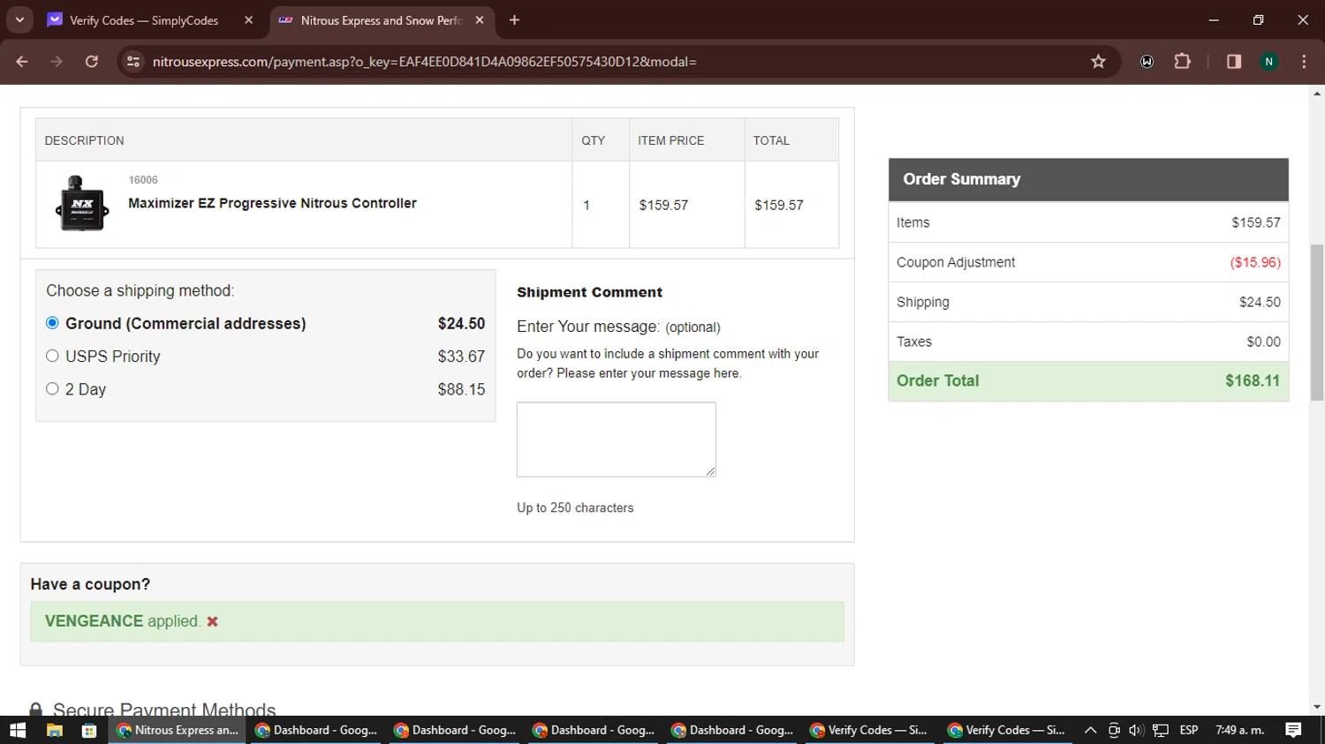Open the browser extensions puzzle icon
This screenshot has width=1325, height=744.
1182,61
